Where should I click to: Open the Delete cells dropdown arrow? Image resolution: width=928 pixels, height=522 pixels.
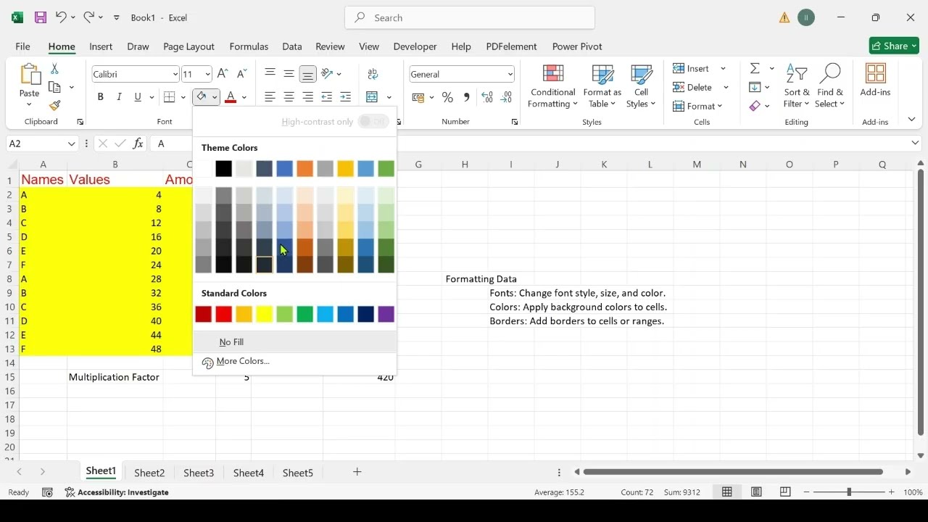pos(726,88)
